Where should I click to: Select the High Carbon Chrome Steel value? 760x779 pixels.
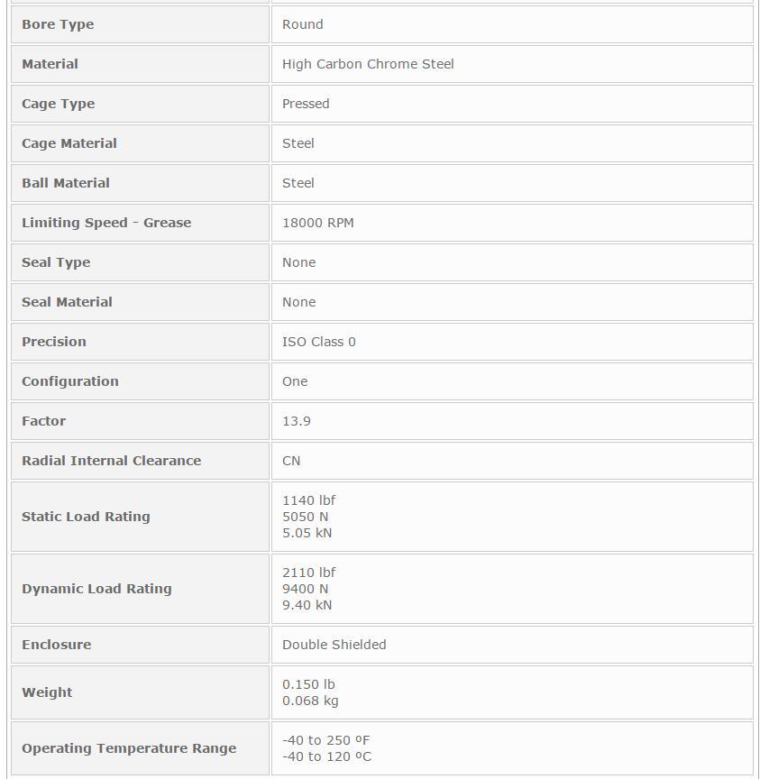pos(368,64)
